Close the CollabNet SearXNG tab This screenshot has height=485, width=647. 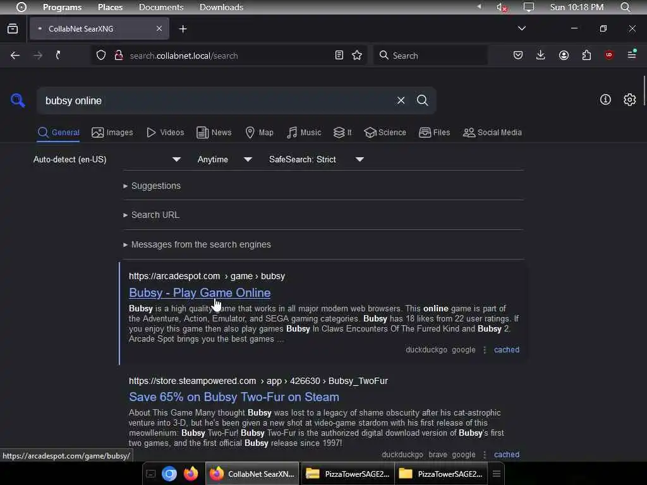pos(159,28)
